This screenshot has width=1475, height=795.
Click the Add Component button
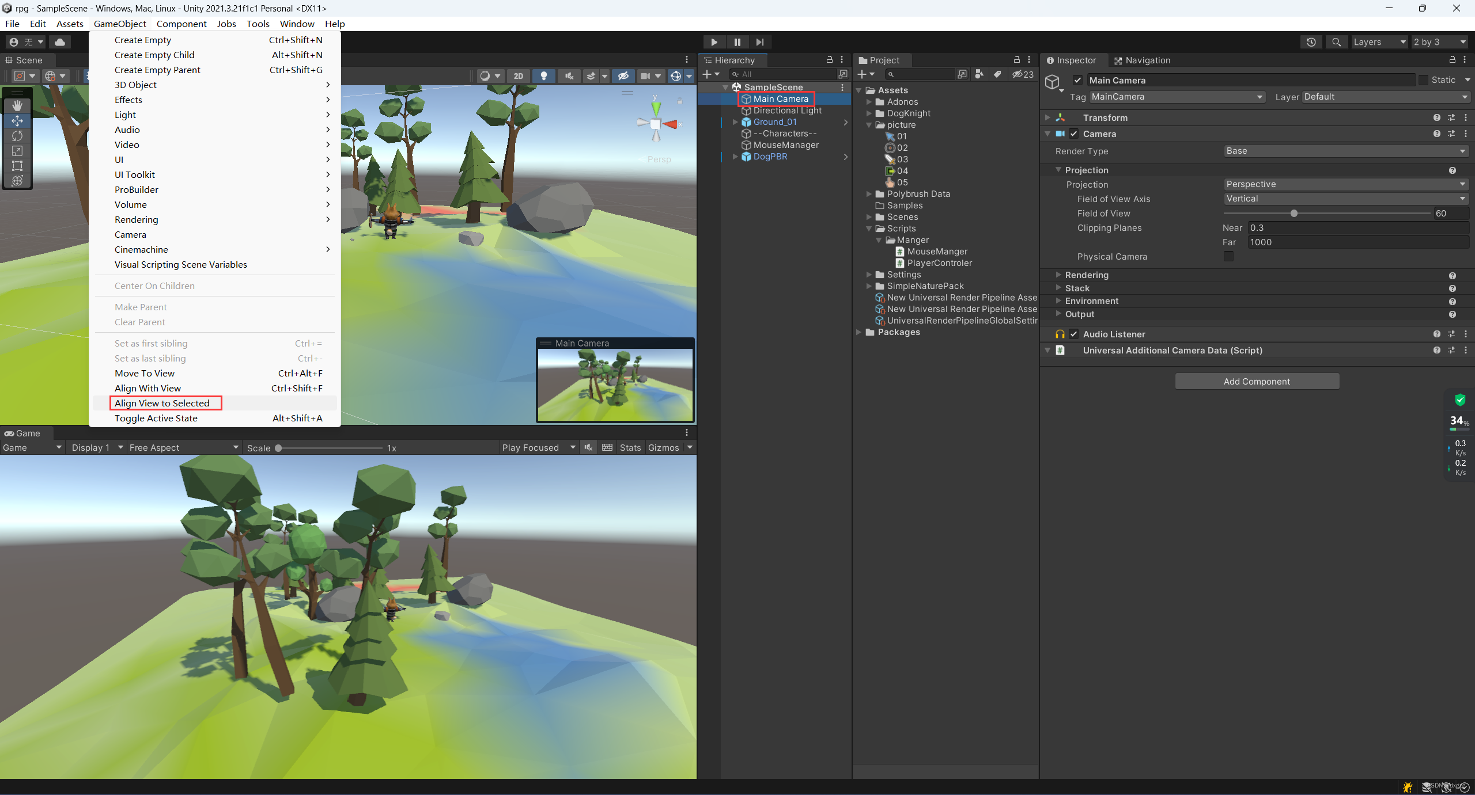(x=1257, y=381)
